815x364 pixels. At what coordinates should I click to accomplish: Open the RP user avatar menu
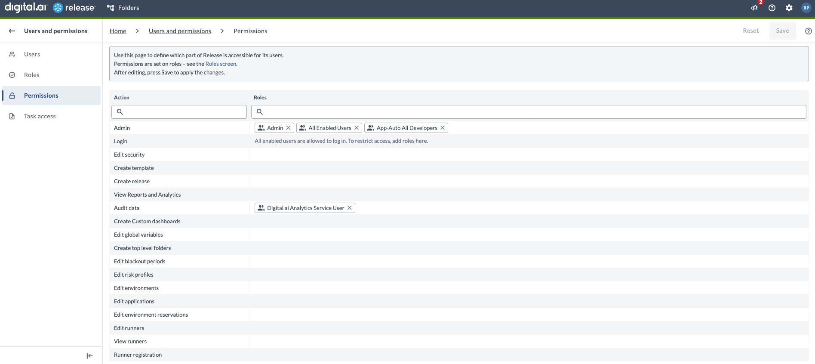point(806,8)
